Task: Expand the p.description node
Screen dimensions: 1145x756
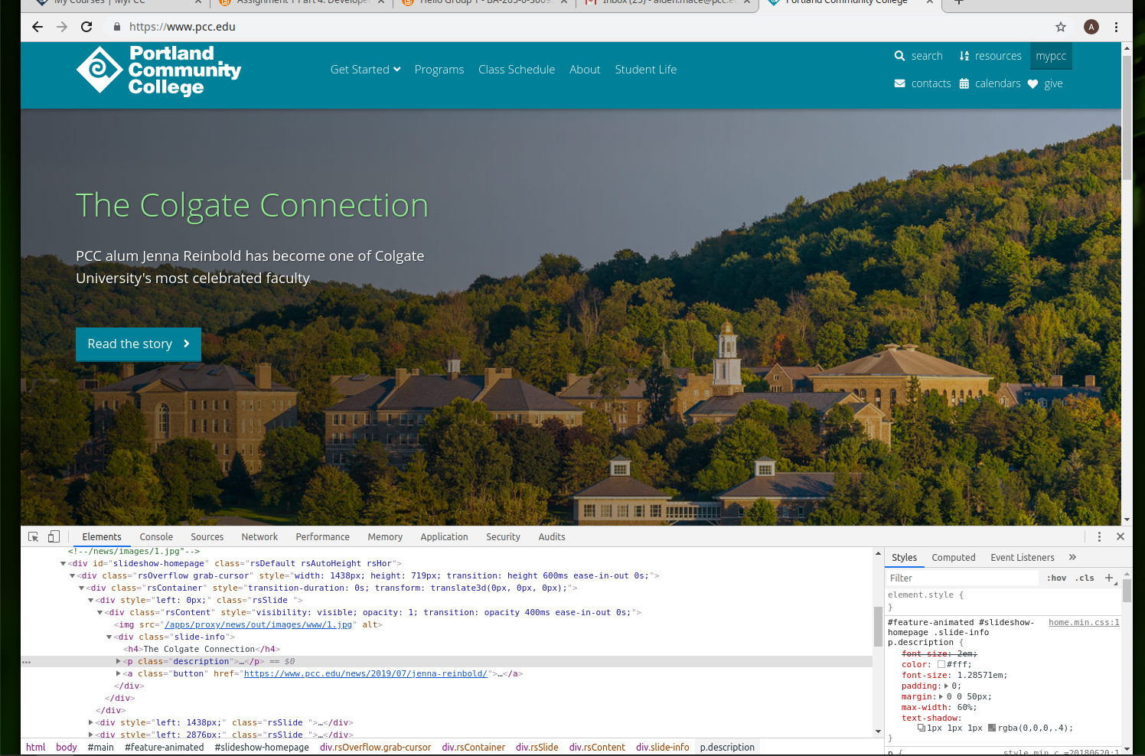Action: point(119,662)
